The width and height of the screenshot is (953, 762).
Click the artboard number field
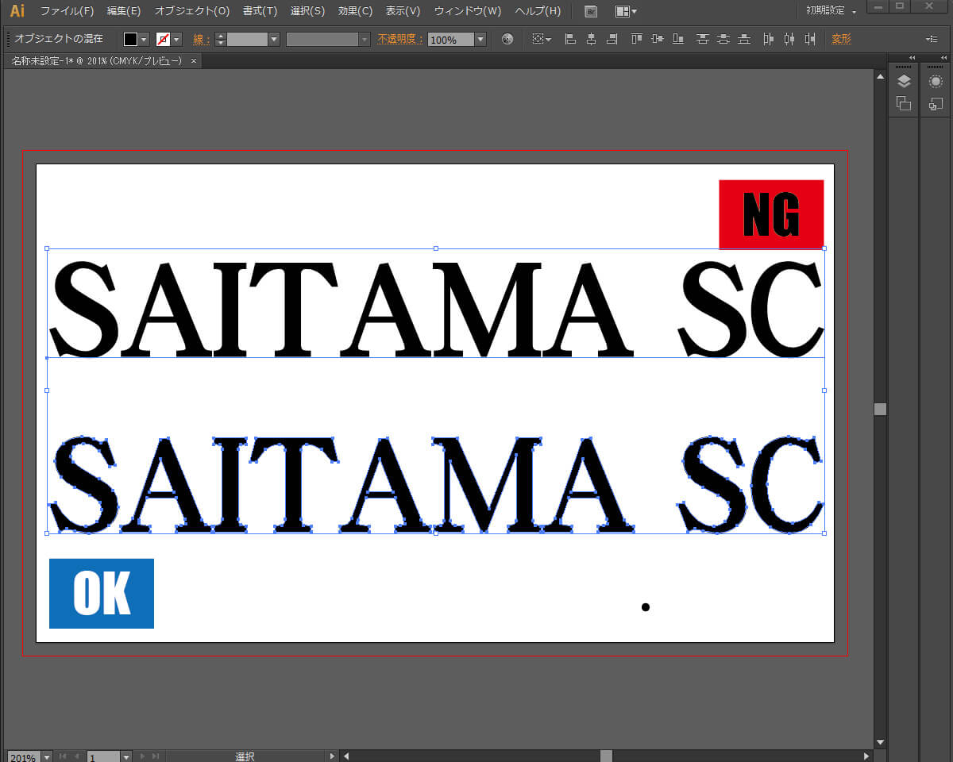[104, 757]
